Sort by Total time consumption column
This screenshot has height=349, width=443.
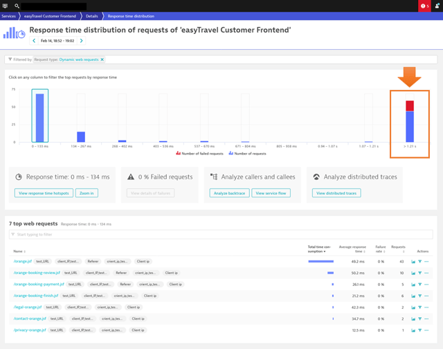click(x=319, y=249)
